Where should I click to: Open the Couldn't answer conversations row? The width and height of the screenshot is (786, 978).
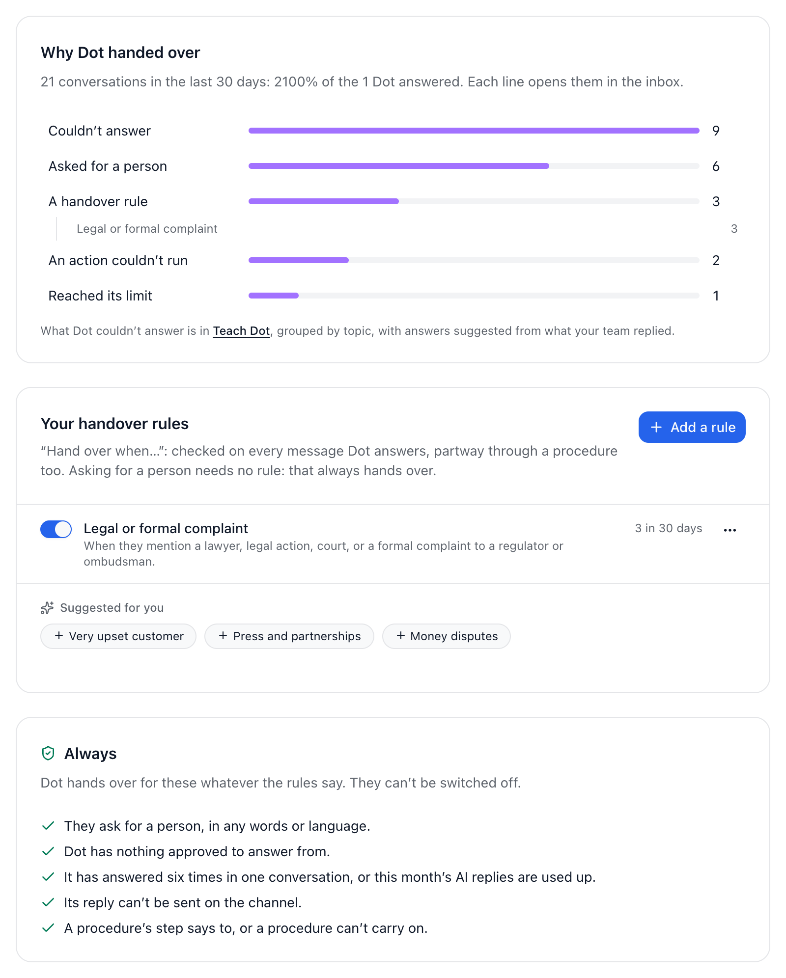tap(384, 131)
